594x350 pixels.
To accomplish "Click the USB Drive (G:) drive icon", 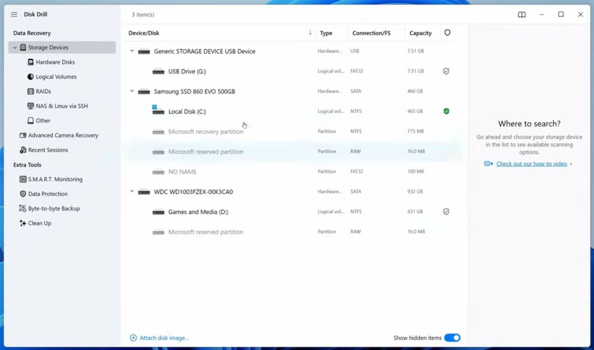I will [x=158, y=71].
